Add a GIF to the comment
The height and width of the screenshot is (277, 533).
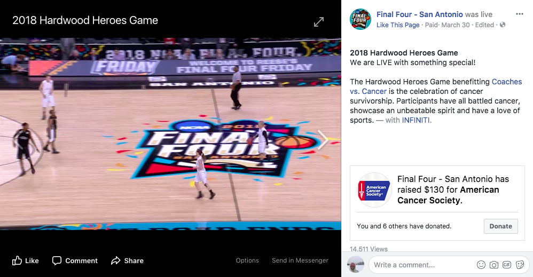click(x=507, y=265)
